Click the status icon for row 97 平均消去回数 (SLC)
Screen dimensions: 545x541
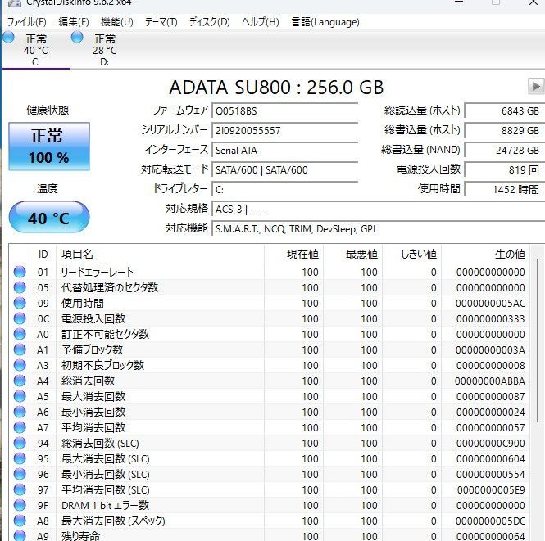click(x=20, y=489)
